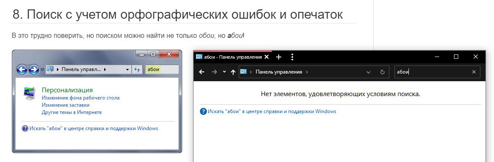Click Up arrow in dark window
The image size is (494, 162).
tap(233, 72)
